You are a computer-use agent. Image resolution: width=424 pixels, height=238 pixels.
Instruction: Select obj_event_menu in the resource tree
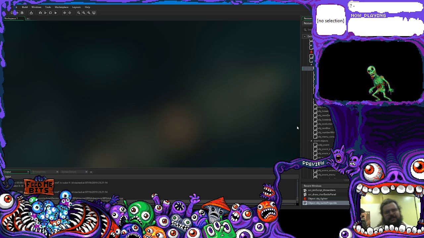point(326,175)
